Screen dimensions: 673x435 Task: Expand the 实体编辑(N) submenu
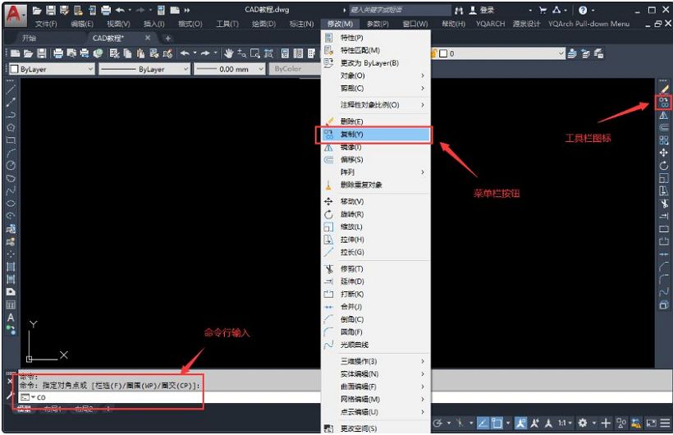376,374
